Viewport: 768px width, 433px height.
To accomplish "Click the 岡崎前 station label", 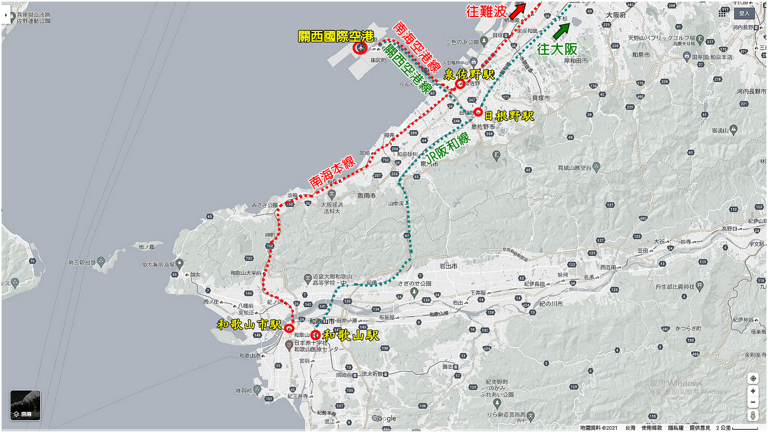I will click(344, 375).
